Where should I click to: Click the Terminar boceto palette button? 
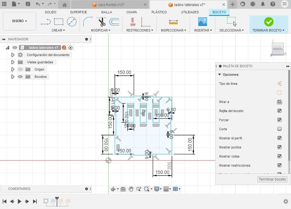click(x=272, y=179)
